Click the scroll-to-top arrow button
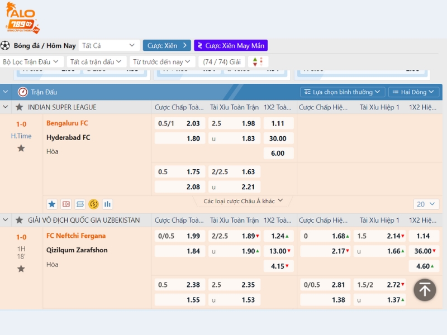The width and height of the screenshot is (447, 335). [x=425, y=290]
